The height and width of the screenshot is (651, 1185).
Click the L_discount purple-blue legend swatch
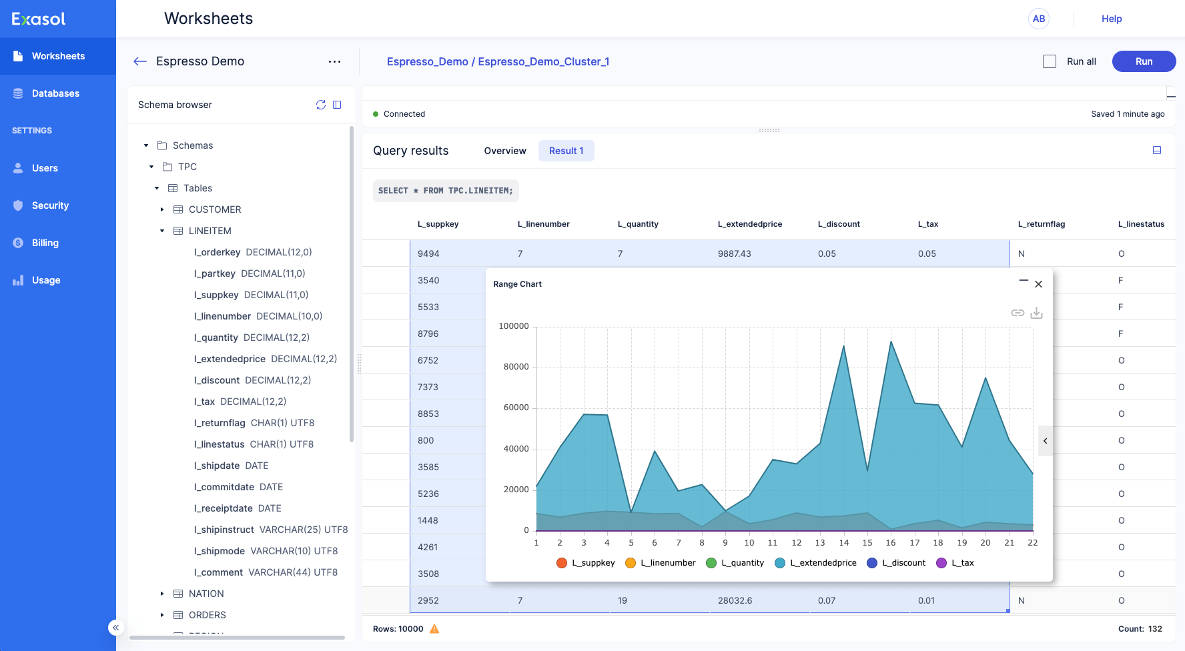(871, 563)
